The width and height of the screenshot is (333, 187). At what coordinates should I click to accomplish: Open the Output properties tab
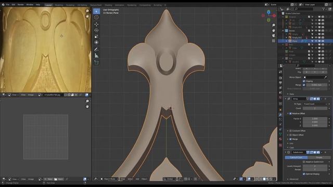pyautogui.click(x=280, y=83)
